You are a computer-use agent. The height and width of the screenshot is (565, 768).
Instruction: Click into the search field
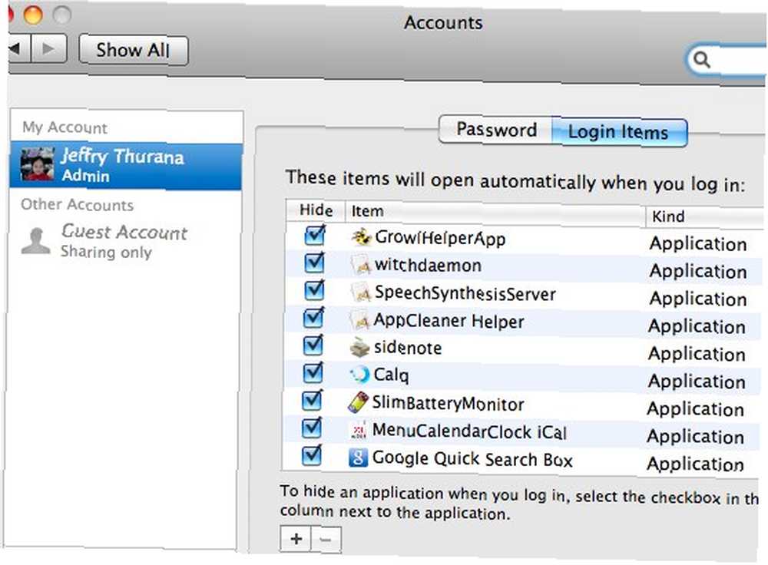click(727, 61)
